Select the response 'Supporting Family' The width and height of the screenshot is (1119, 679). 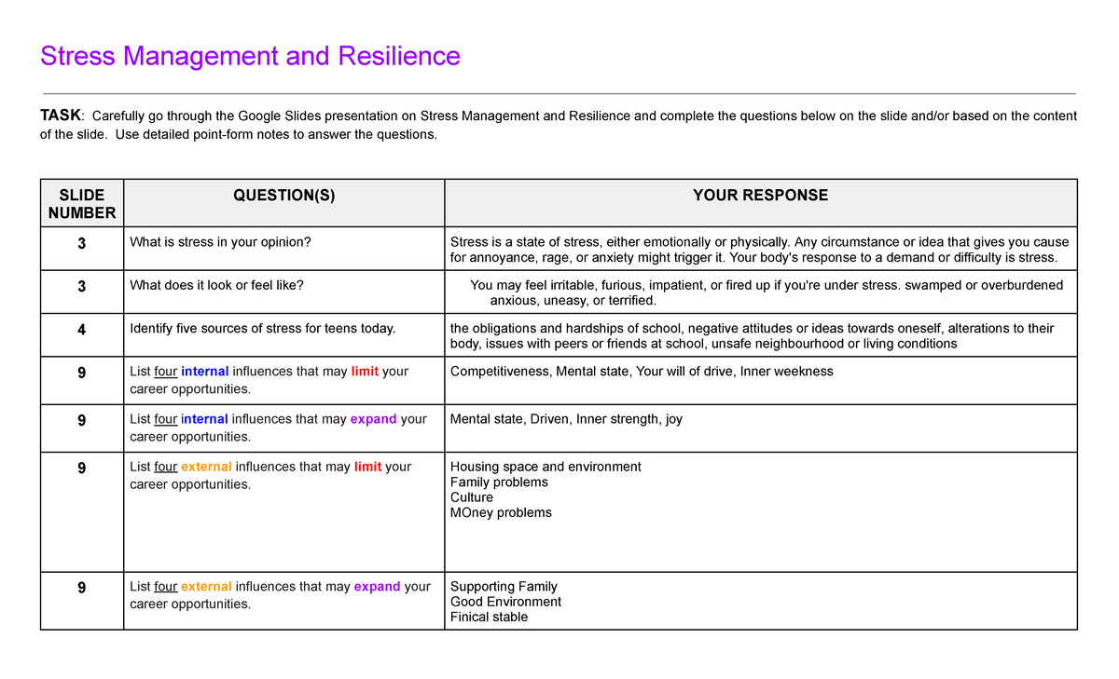click(504, 586)
